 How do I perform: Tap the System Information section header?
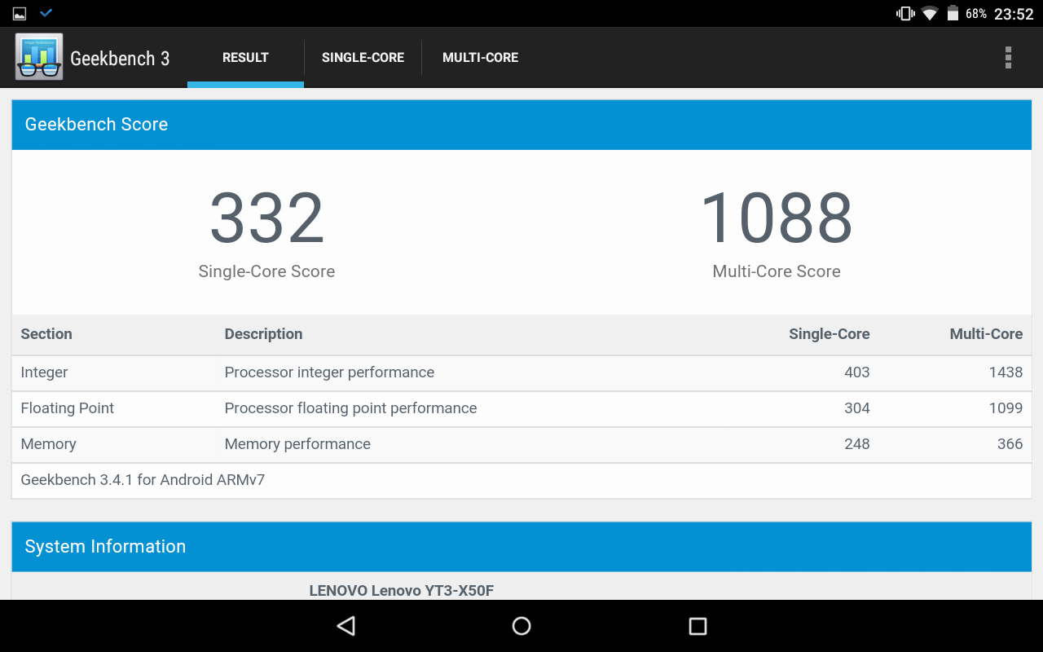tap(521, 547)
